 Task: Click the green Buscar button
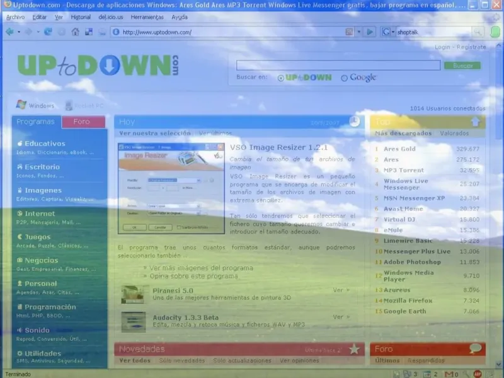point(462,66)
